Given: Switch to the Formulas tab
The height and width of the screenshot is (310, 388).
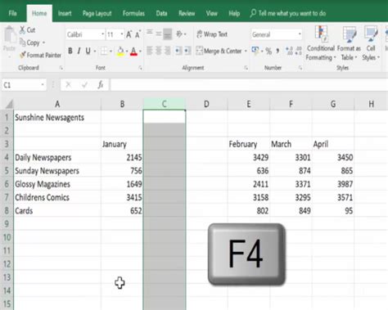Looking at the screenshot, I should click(133, 13).
